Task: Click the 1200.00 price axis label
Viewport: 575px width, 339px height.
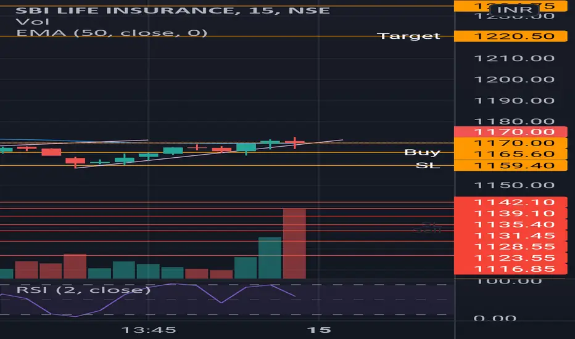Action: click(x=514, y=80)
